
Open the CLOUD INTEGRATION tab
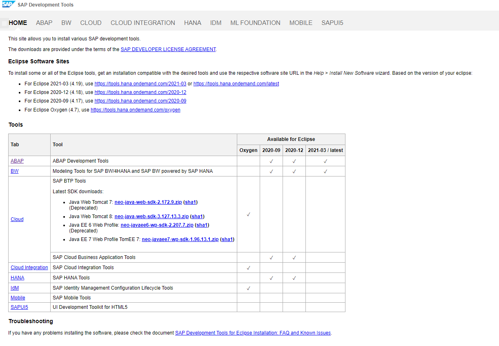pyautogui.click(x=143, y=23)
